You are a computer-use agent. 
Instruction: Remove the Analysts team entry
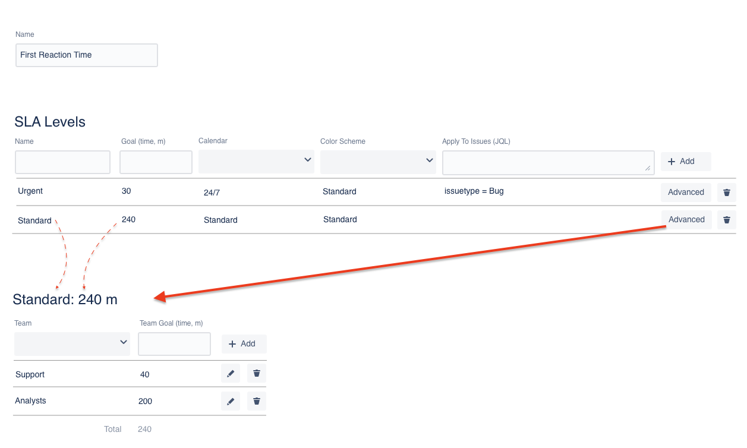click(x=257, y=401)
